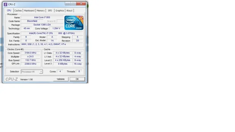235x132 pixels.
Task: Click the L1 Data value '4 x 32 KBytes'
Action: (63, 53)
